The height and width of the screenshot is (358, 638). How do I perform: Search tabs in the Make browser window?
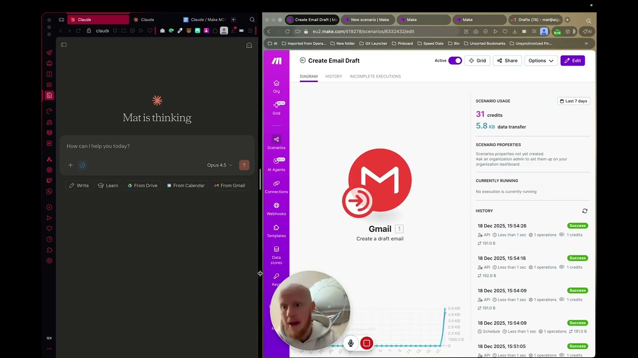coord(589,20)
